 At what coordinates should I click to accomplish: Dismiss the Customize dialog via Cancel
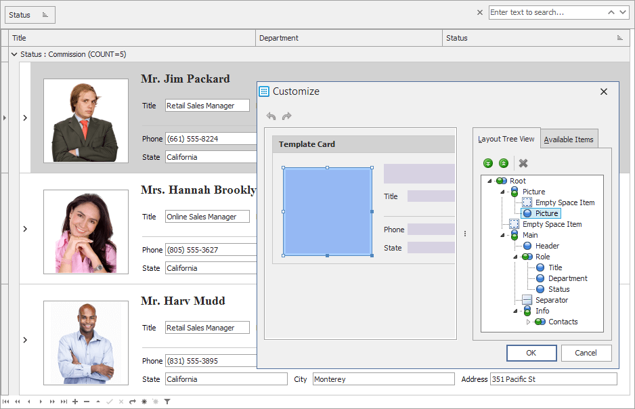tap(586, 353)
